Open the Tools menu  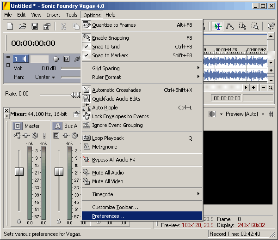pyautogui.click(x=72, y=15)
